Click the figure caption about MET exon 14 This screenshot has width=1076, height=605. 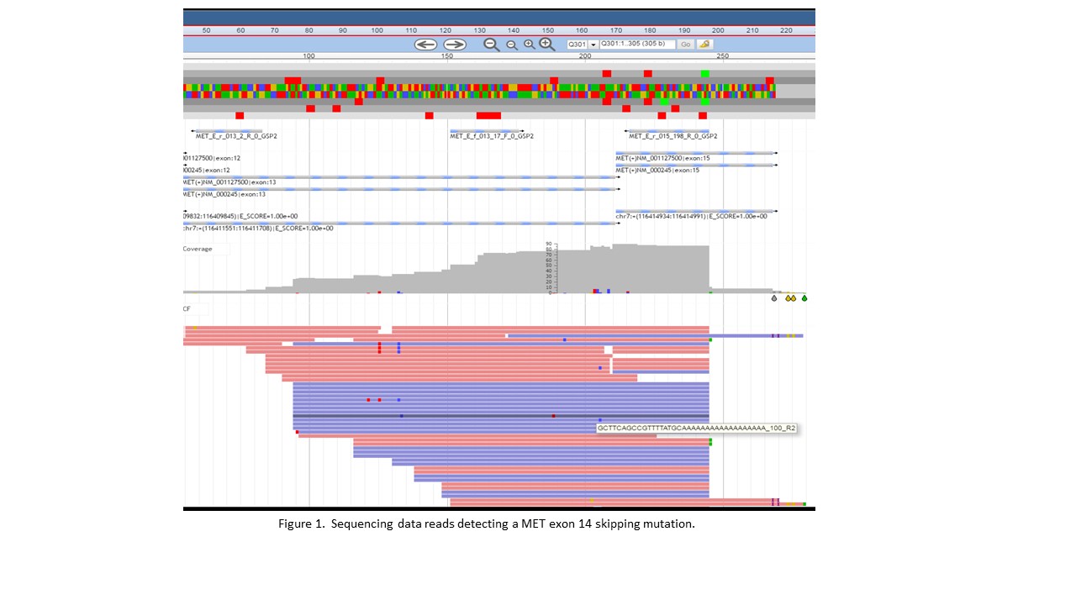[487, 523]
